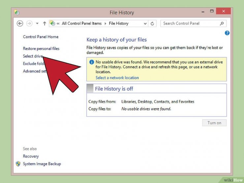Expand the address bar history dropdown
Image resolution: width=244 pixels, height=183 pixels.
pos(145,24)
